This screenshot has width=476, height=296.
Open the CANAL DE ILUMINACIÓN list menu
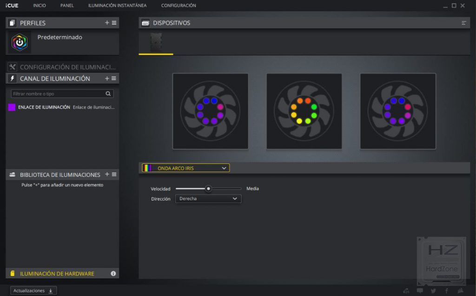click(x=114, y=78)
